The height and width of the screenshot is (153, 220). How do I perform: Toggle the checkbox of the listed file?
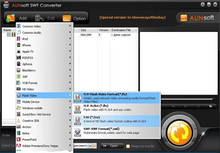coord(9,34)
